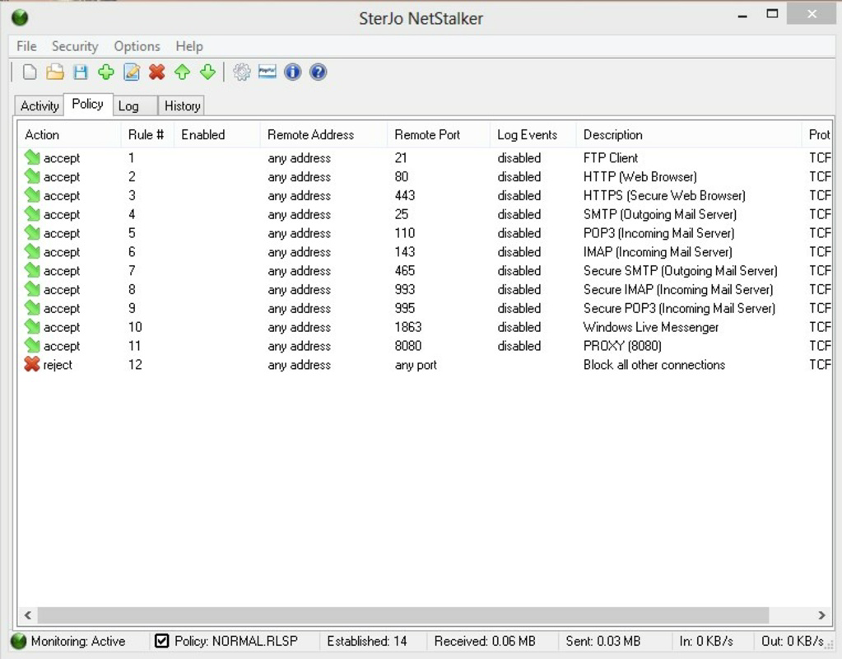Click the Prot column header
Viewport: 842px width, 659px height.
click(818, 134)
